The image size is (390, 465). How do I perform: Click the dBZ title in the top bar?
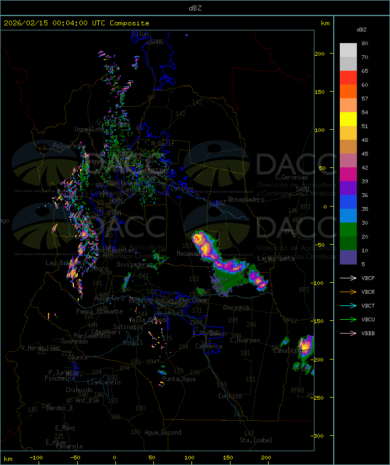coord(195,8)
